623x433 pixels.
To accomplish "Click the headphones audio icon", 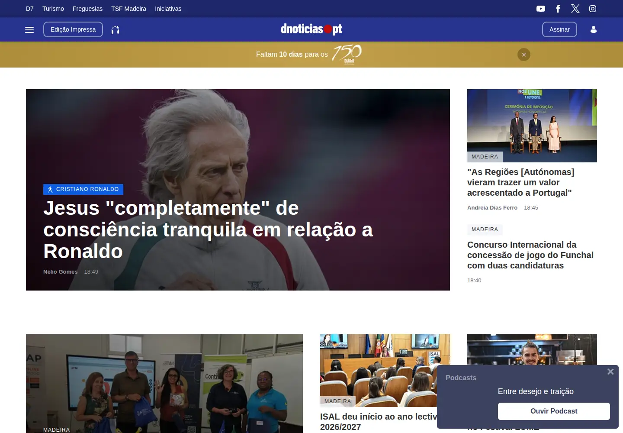I will [x=116, y=30].
